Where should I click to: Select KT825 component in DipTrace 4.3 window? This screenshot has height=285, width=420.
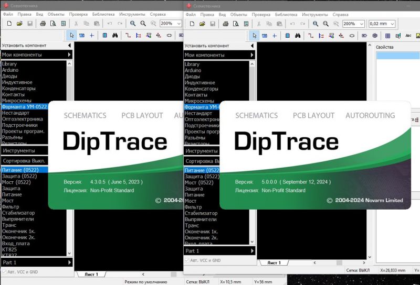[9, 249]
